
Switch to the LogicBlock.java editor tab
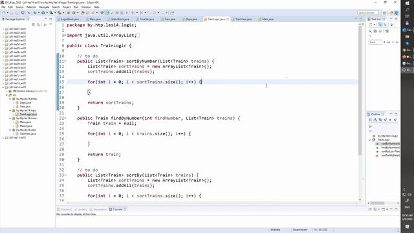coord(69,19)
